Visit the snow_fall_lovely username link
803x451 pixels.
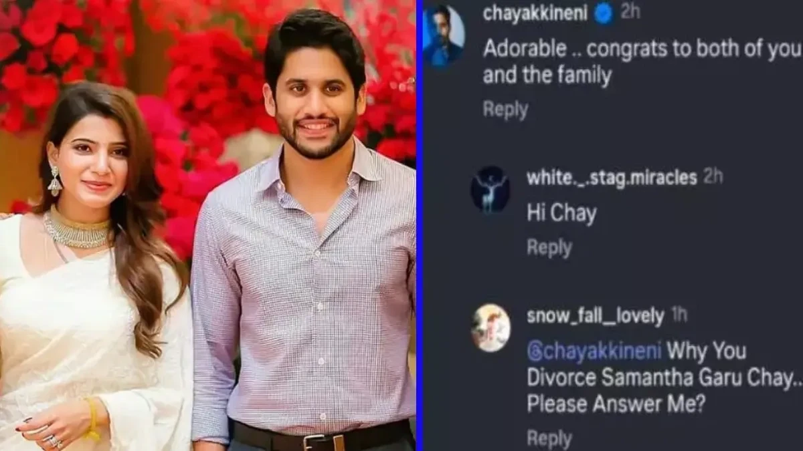(x=595, y=316)
